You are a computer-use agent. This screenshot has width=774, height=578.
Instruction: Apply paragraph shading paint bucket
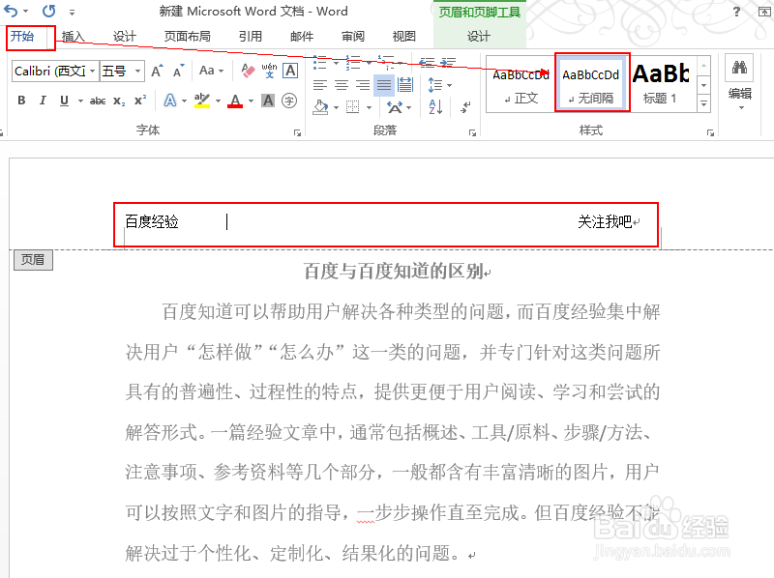coord(321,106)
